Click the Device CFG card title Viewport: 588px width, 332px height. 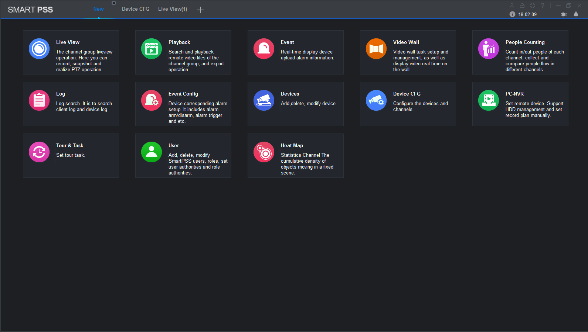(x=407, y=94)
